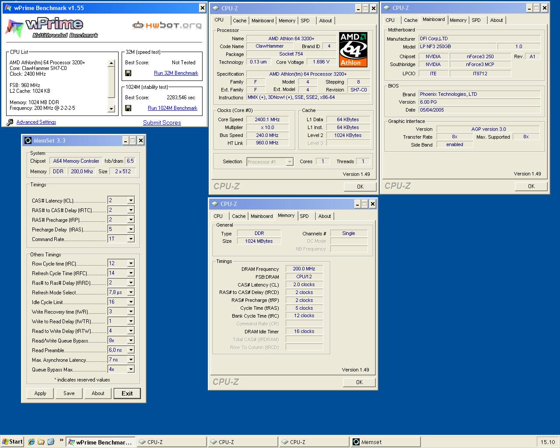Open the RAS# Precharge (tRP) dropdown
Screen dimensions: 560x448
[130, 220]
